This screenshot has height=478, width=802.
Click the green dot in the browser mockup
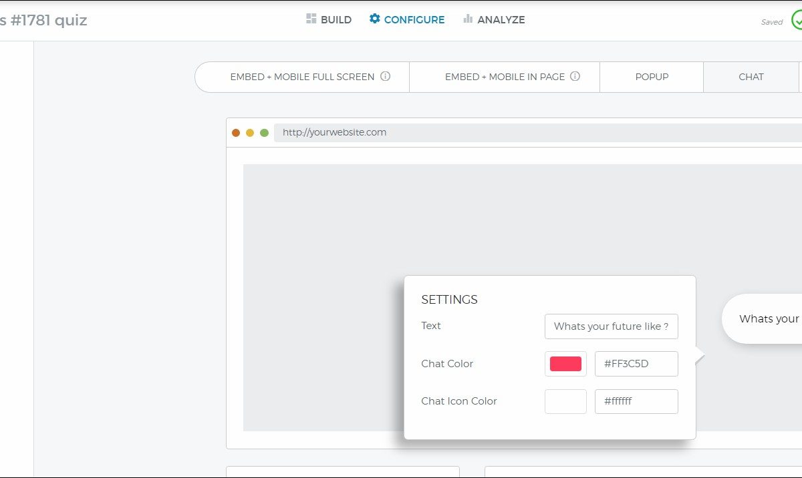click(264, 133)
